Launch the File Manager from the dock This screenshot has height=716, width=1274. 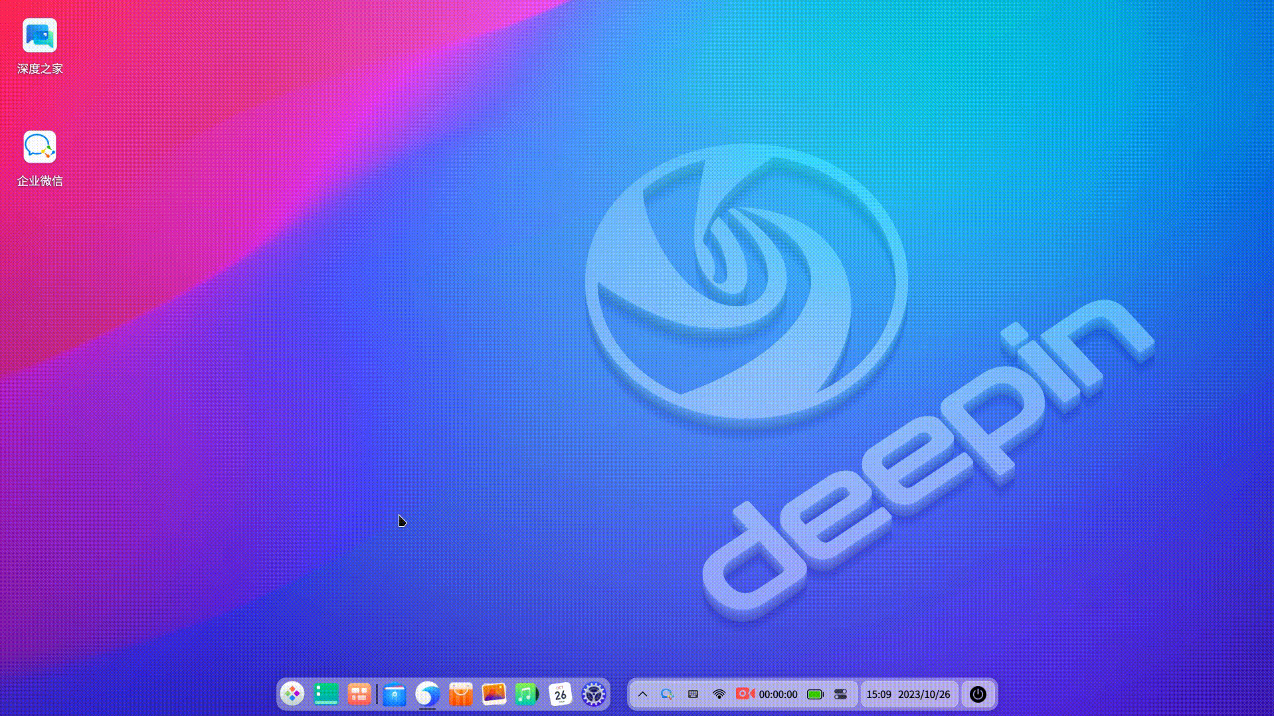(x=395, y=694)
